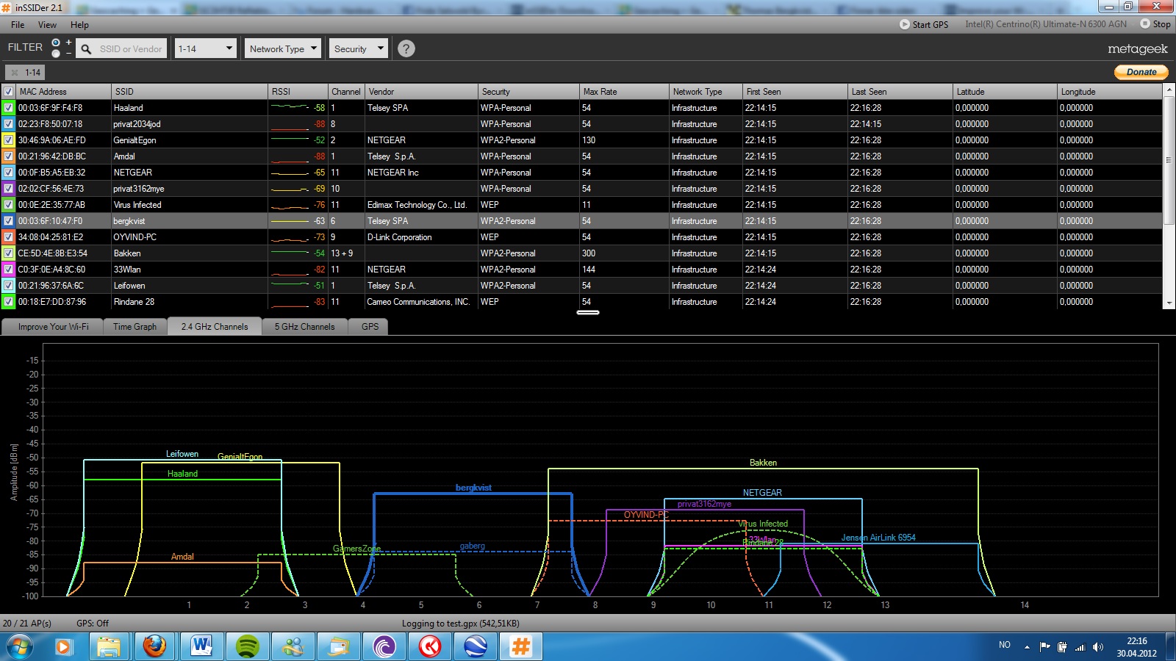This screenshot has height=661, width=1176.
Task: Click the splitter handle below the network list
Action: pyautogui.click(x=588, y=312)
